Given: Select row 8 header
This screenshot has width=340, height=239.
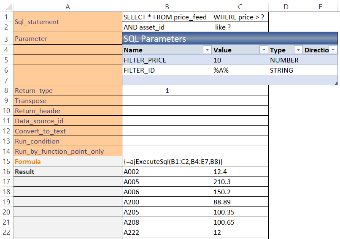Looking at the screenshot, I should coord(6,90).
